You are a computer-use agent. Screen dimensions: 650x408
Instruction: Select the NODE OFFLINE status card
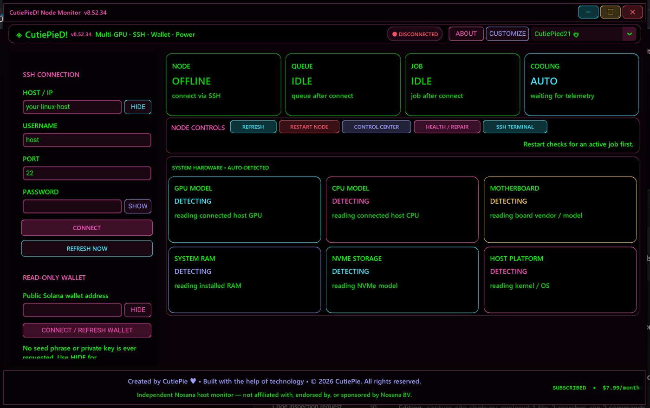click(223, 84)
